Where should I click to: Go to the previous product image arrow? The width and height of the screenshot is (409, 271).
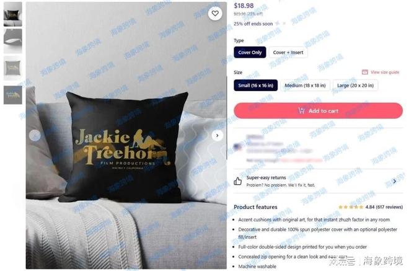pyautogui.click(x=35, y=135)
